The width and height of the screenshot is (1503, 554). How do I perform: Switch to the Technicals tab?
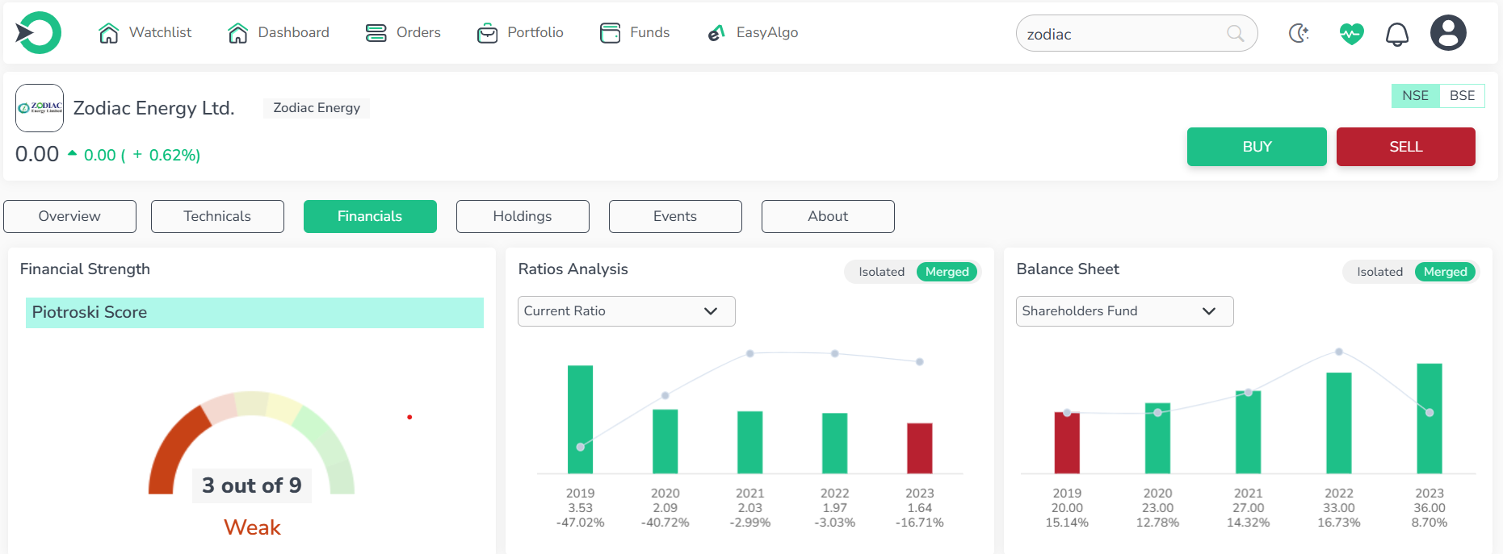[217, 216]
